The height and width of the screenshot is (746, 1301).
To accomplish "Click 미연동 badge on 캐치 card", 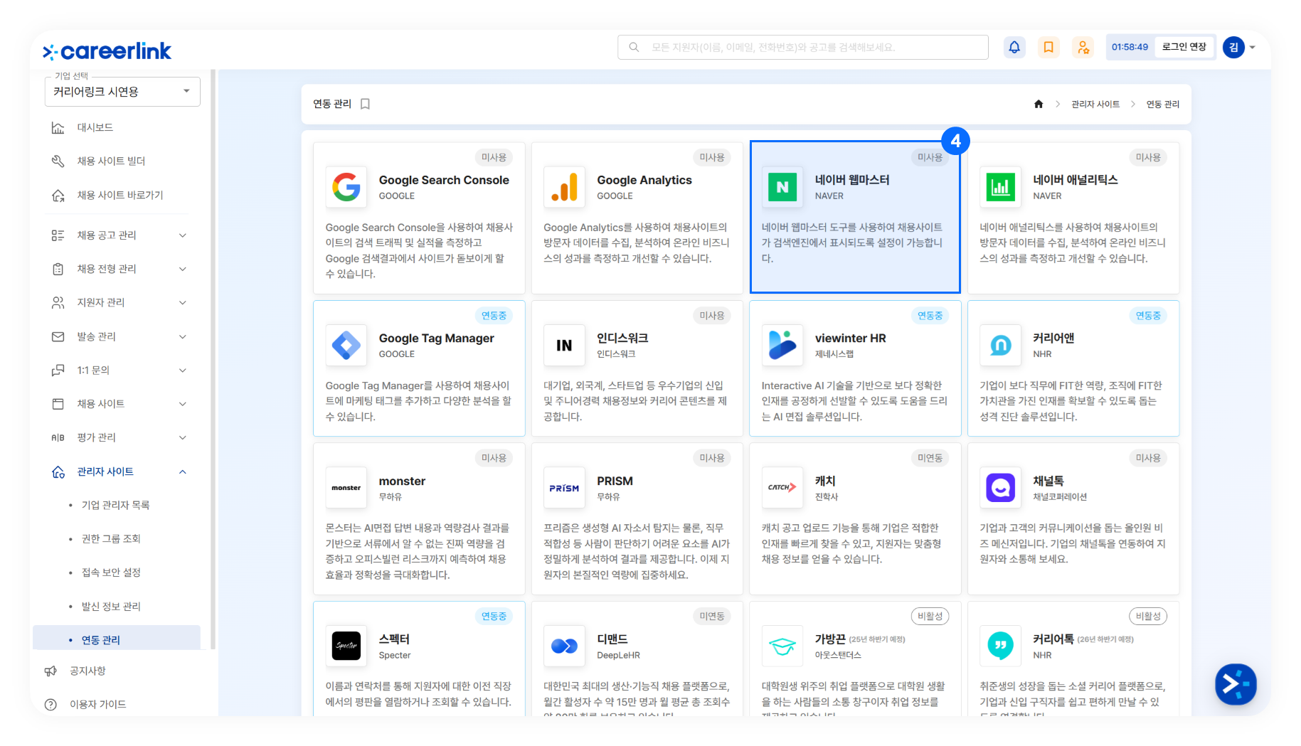I will coord(930,458).
